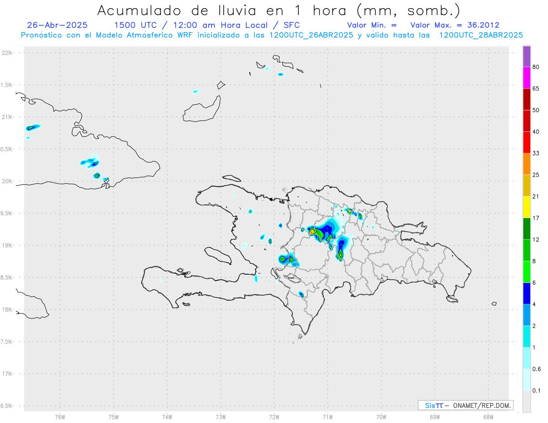The height and width of the screenshot is (423, 548).
Task: Click the colorbar value '0.1'
Action: pyautogui.click(x=537, y=391)
